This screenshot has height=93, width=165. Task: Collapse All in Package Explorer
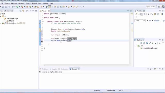[x=20, y=11]
